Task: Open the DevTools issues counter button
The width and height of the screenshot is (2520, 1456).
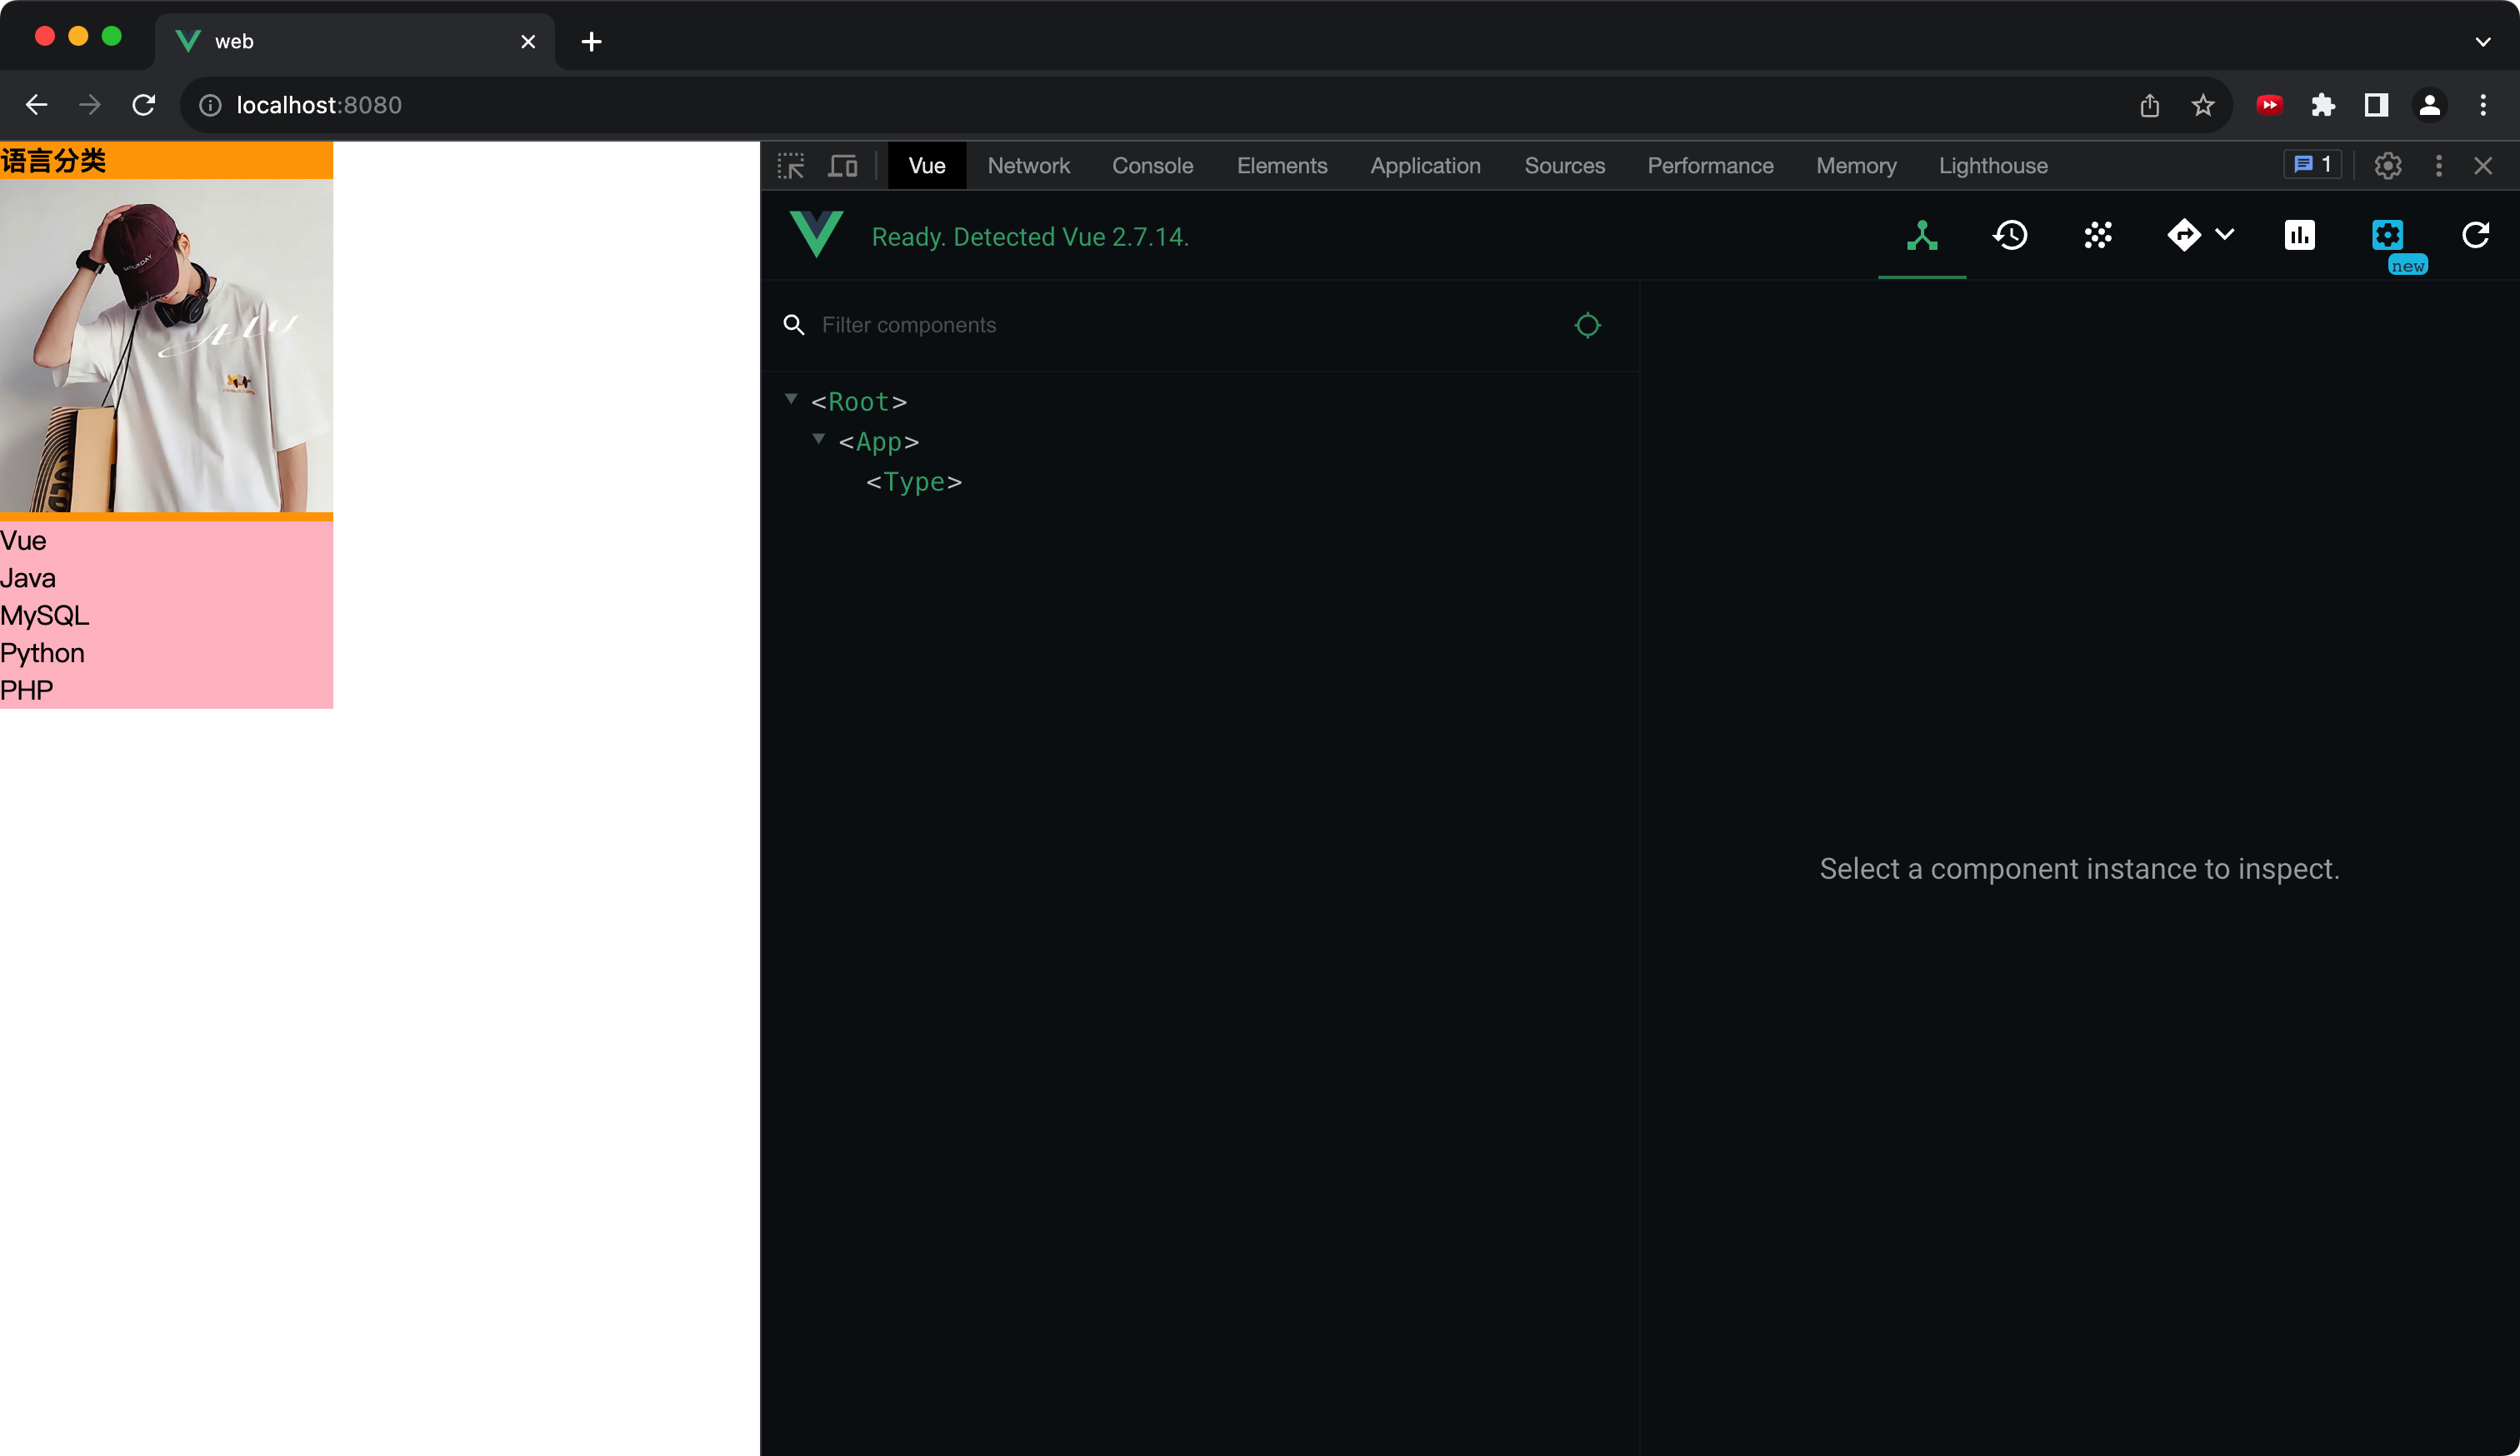Action: click(x=2312, y=165)
